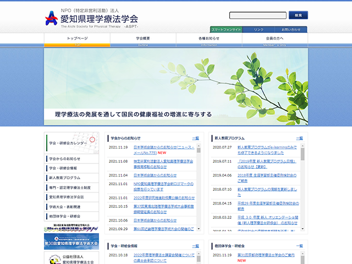The height and width of the screenshot is (264, 352).
Task: Click 一覧 link in 学会からのお知らせ panel
Action: [195, 138]
